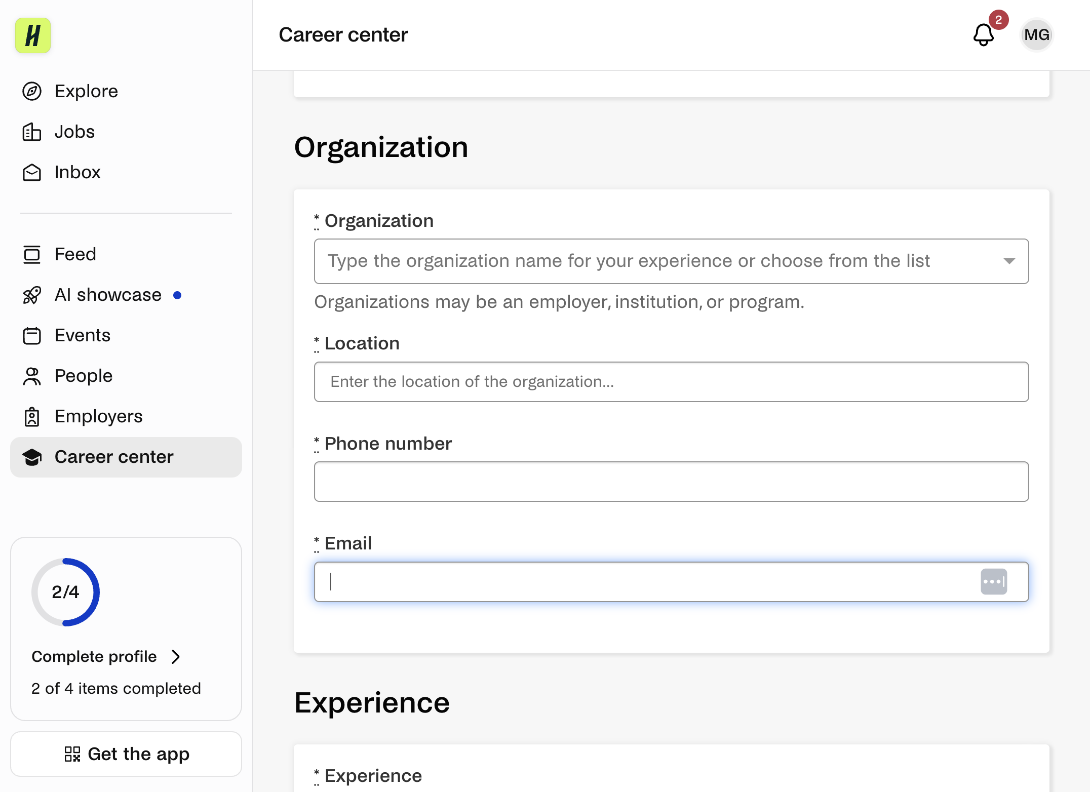Click the blue dot next to AI showcase
Viewport: 1090px width, 792px height.
(x=177, y=295)
